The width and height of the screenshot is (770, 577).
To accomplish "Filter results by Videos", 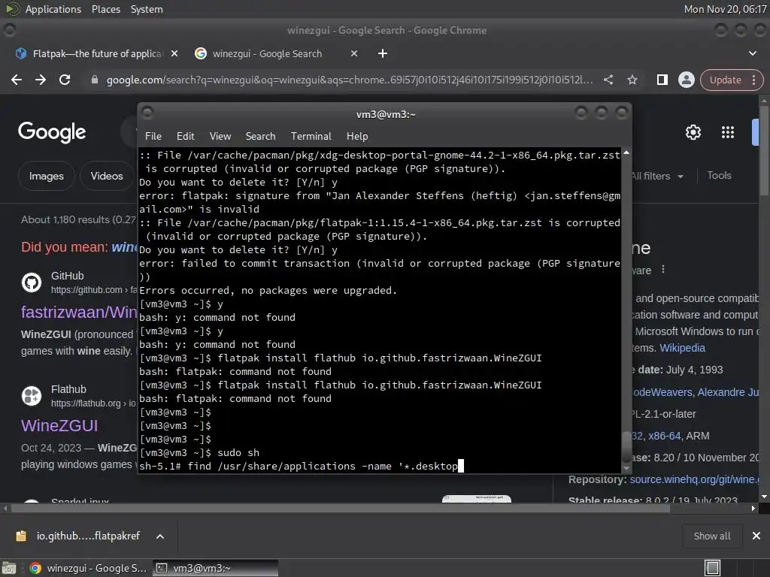I will (x=107, y=176).
